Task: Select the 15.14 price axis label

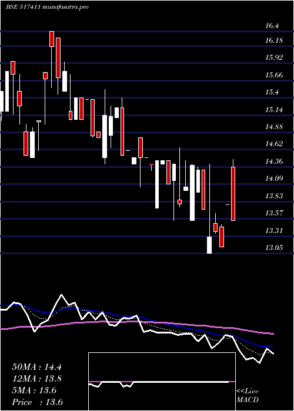Action: click(274, 110)
